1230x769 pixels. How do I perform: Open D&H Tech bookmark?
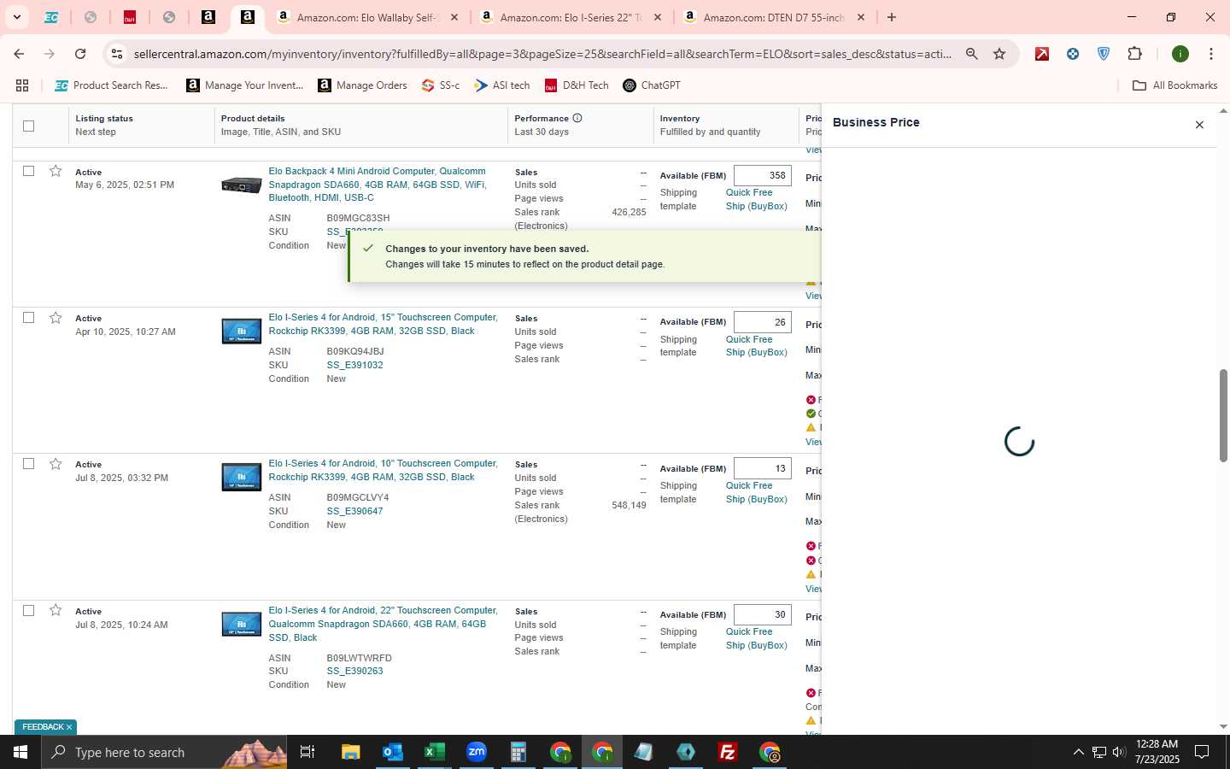point(577,85)
